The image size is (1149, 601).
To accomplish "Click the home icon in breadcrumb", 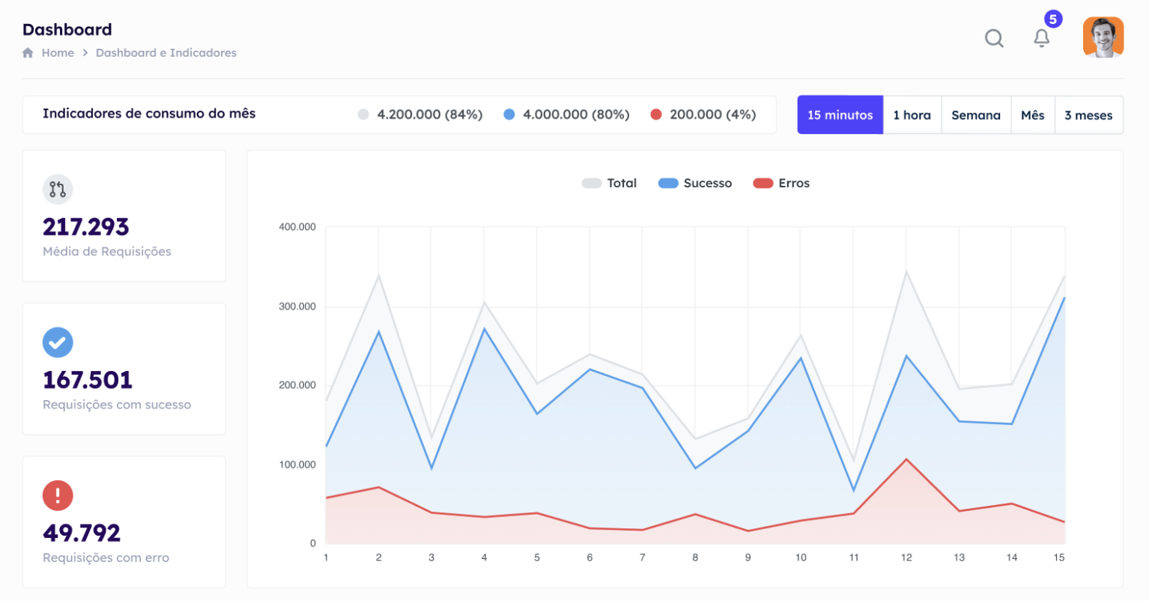I will tap(28, 52).
